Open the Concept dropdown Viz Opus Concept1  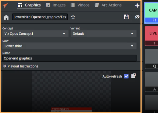[35, 34]
